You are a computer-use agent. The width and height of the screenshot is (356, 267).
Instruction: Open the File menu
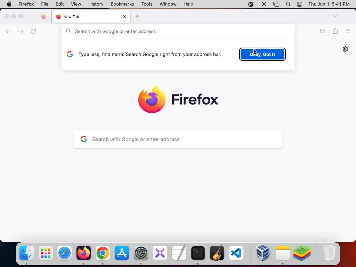tap(45, 4)
